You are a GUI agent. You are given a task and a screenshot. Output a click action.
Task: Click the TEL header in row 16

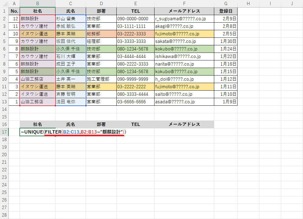(x=135, y=124)
